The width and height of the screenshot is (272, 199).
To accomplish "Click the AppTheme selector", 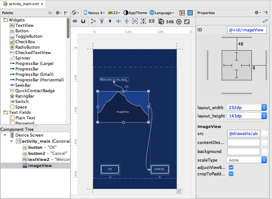I will [135, 13].
